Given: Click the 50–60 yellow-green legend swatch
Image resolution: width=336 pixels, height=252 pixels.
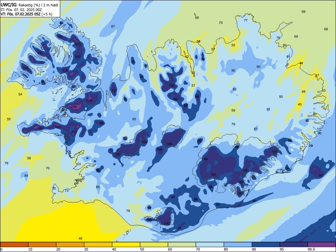Looking at the screenshot, I should [x=154, y=245].
